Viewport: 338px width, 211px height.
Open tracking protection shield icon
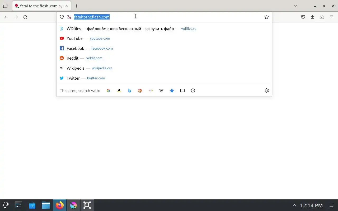tap(62, 17)
